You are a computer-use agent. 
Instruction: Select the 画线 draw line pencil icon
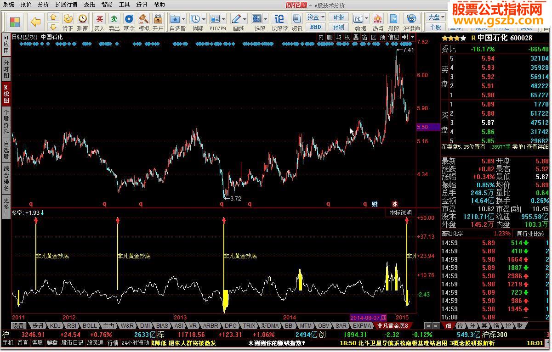point(236,19)
